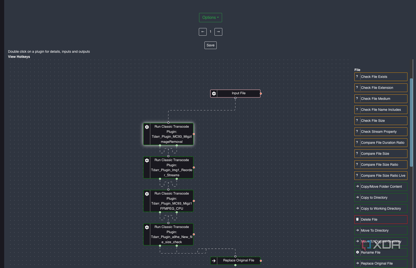Add Check File Size plugin
Screen dimensions: 416x268
[x=381, y=121]
